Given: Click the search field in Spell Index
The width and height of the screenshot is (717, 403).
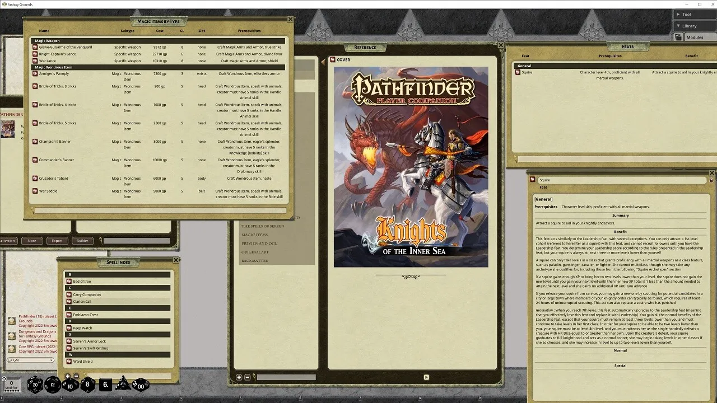Looking at the screenshot, I should [x=129, y=376].
